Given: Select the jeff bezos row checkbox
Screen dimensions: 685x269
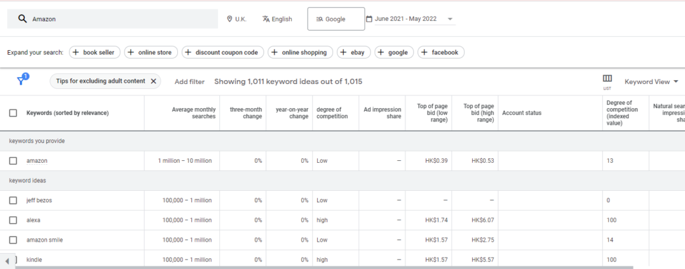Looking at the screenshot, I should click(13, 200).
